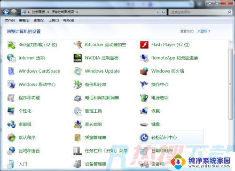Open the Flash Player icon
Image resolution: width=235 pixels, height=171 pixels.
pyautogui.click(x=144, y=45)
